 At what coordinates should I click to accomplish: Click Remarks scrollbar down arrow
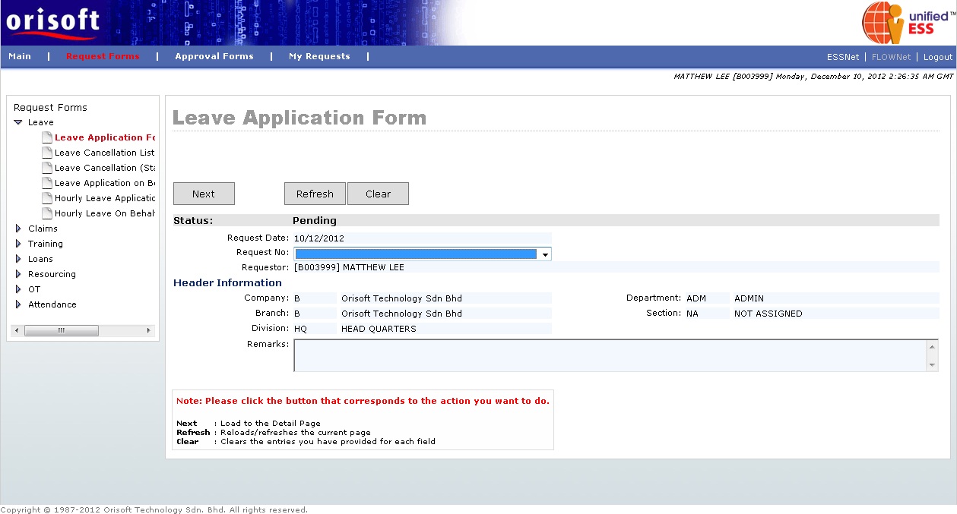click(933, 365)
